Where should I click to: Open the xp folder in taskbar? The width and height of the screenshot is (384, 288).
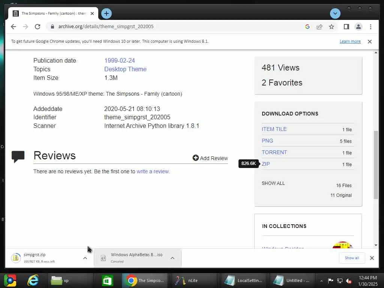(71, 280)
